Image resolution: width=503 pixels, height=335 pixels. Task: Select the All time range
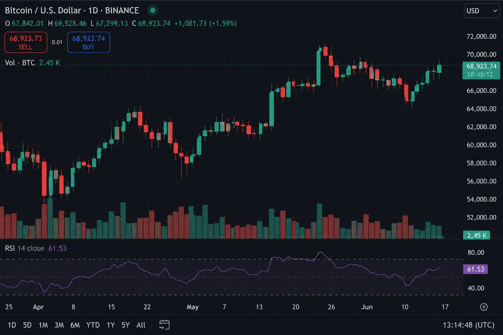(141, 325)
